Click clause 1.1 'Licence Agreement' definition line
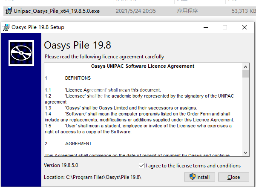Screen dimensions: 256x187 (103, 90)
